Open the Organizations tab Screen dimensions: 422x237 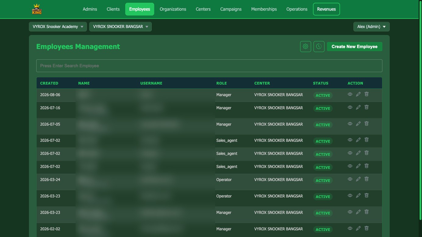pyautogui.click(x=173, y=9)
